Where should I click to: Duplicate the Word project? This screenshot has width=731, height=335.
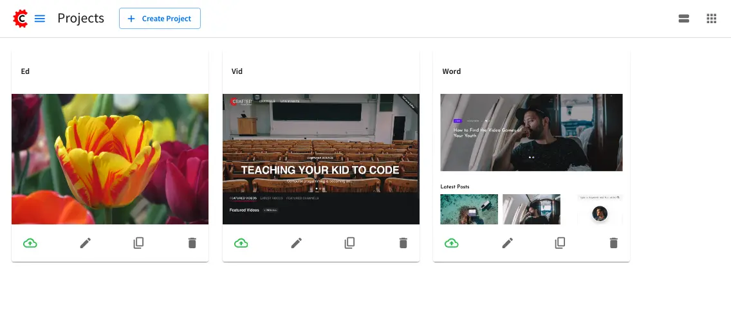pos(560,243)
